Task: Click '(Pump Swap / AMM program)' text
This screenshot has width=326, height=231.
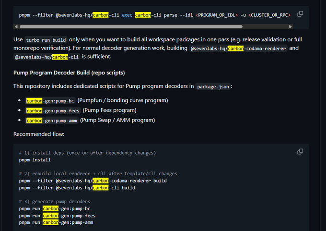Action: point(117,120)
